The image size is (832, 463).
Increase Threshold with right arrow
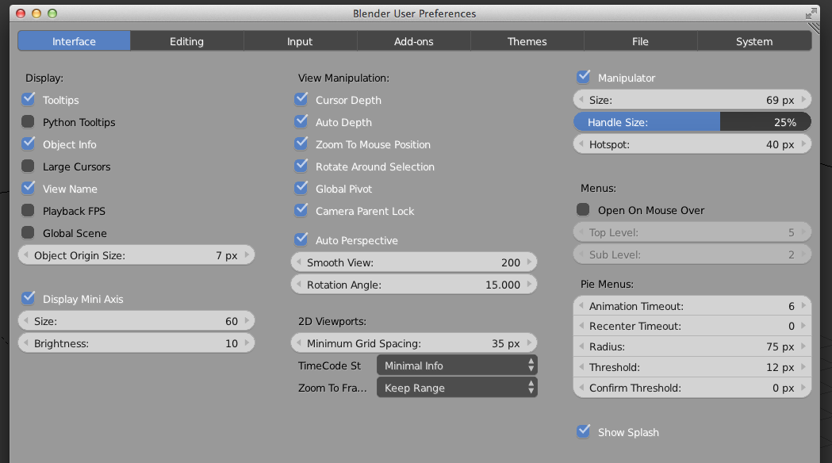803,367
